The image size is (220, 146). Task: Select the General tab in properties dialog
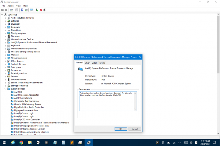[x=79, y=62]
